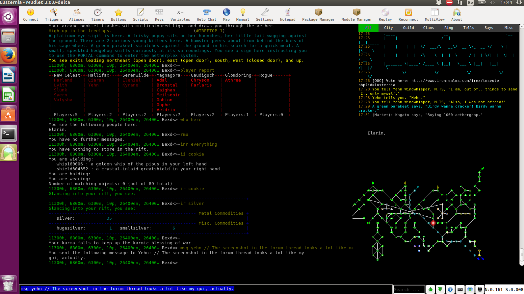
Task: Switch to the City chat tab
Action: [388, 28]
